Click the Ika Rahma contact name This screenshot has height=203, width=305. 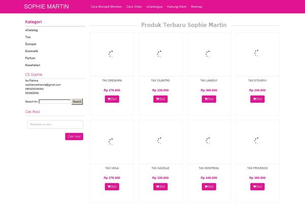(x=32, y=80)
